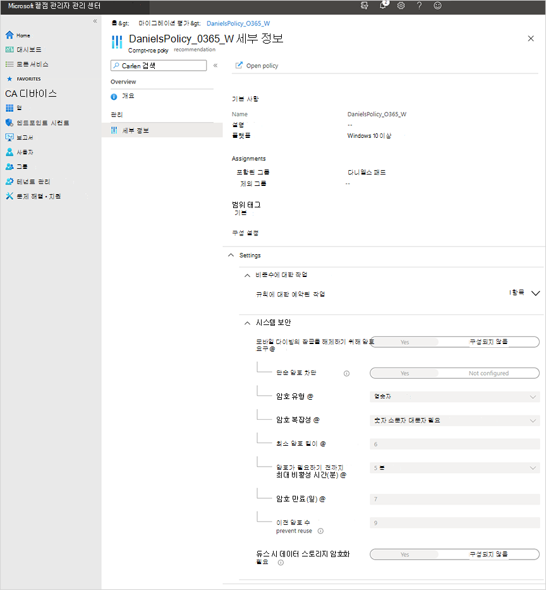Image resolution: width=546 pixels, height=590 pixels.
Task: Open CA 디바이스 in the sidebar
Action: tap(31, 94)
